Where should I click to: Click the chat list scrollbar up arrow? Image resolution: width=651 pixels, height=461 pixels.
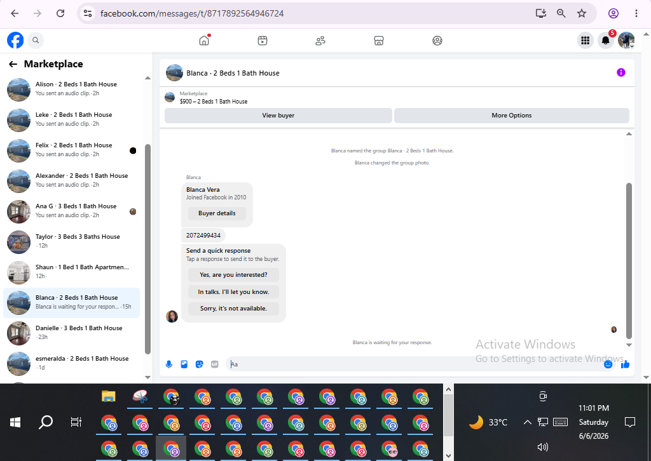(x=147, y=78)
